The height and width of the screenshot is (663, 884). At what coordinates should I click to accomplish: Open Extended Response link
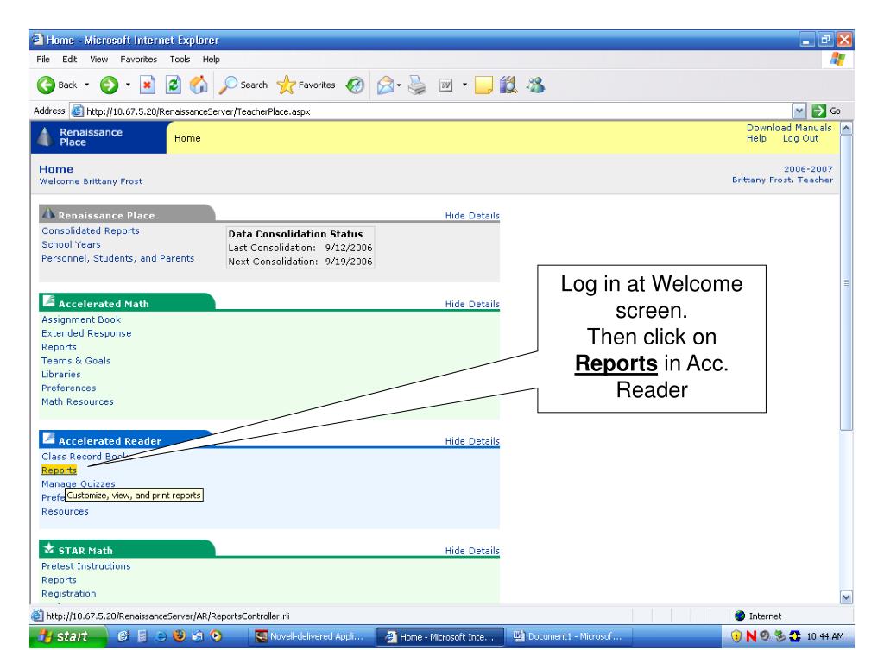(x=86, y=333)
